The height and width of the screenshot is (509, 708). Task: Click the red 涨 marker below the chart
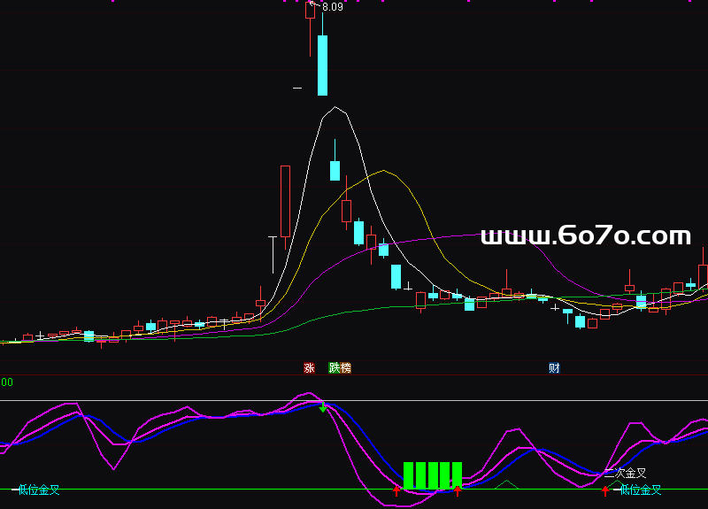click(x=309, y=368)
